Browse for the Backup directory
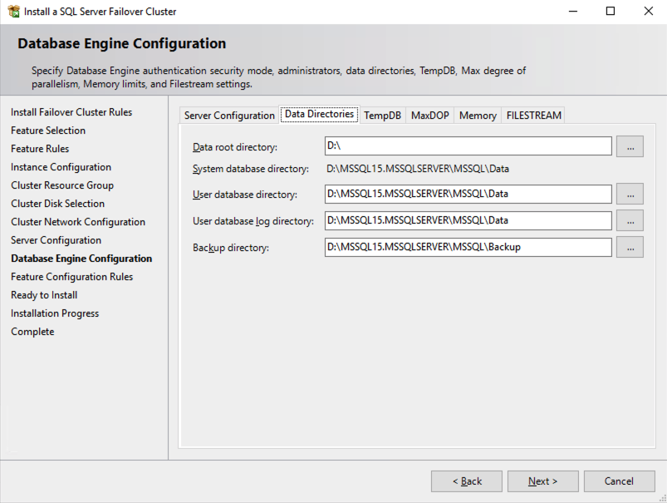 tap(630, 248)
